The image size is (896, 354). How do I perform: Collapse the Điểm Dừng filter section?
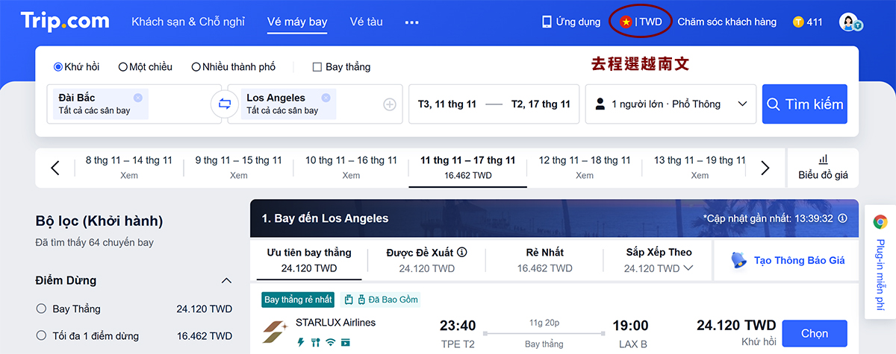[x=226, y=281]
